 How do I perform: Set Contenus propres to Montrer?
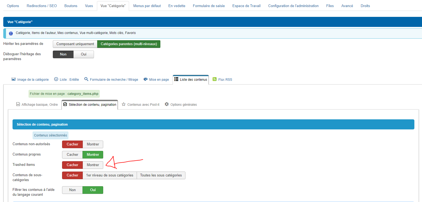click(93, 155)
